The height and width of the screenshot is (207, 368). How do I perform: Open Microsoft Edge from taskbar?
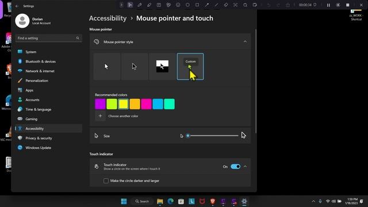click(x=171, y=201)
